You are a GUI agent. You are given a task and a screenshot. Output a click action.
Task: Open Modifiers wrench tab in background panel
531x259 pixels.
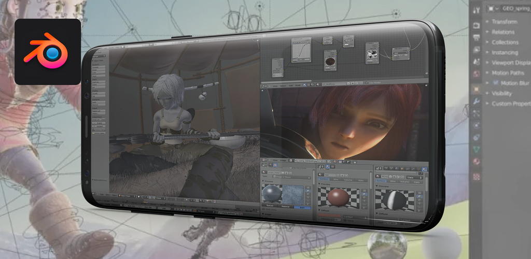coord(477,101)
